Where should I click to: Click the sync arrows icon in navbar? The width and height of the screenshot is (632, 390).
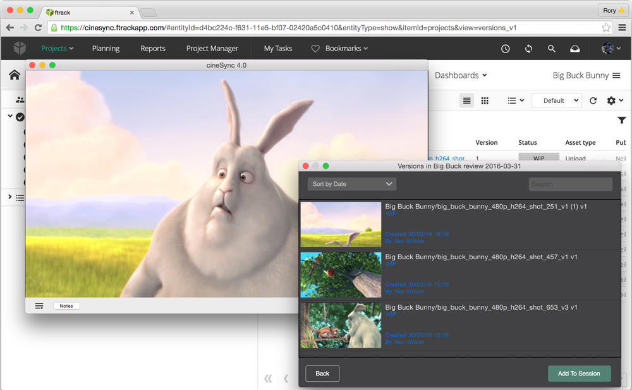pyautogui.click(x=528, y=49)
